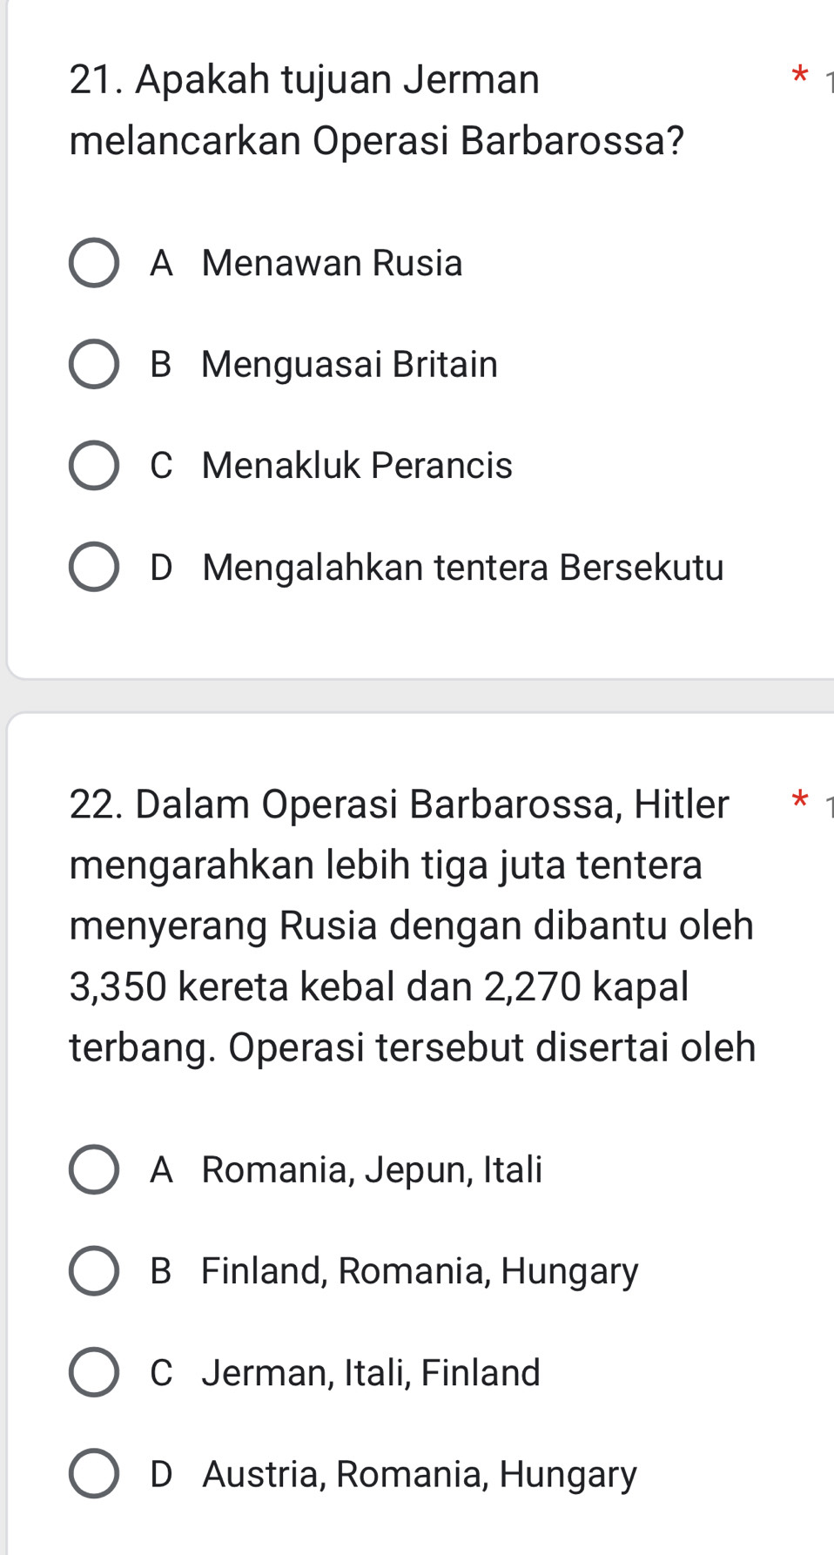The image size is (834, 1555).
Task: Click question 22 text starting 'Dalam Operasi Barbarossa'
Action: tap(412, 925)
